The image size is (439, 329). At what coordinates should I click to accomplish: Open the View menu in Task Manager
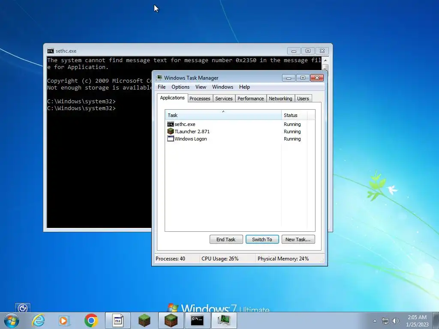(201, 87)
